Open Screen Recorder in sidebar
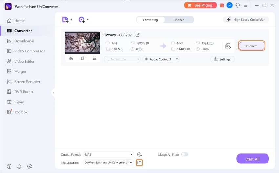This screenshot has height=173, width=279. point(28,82)
